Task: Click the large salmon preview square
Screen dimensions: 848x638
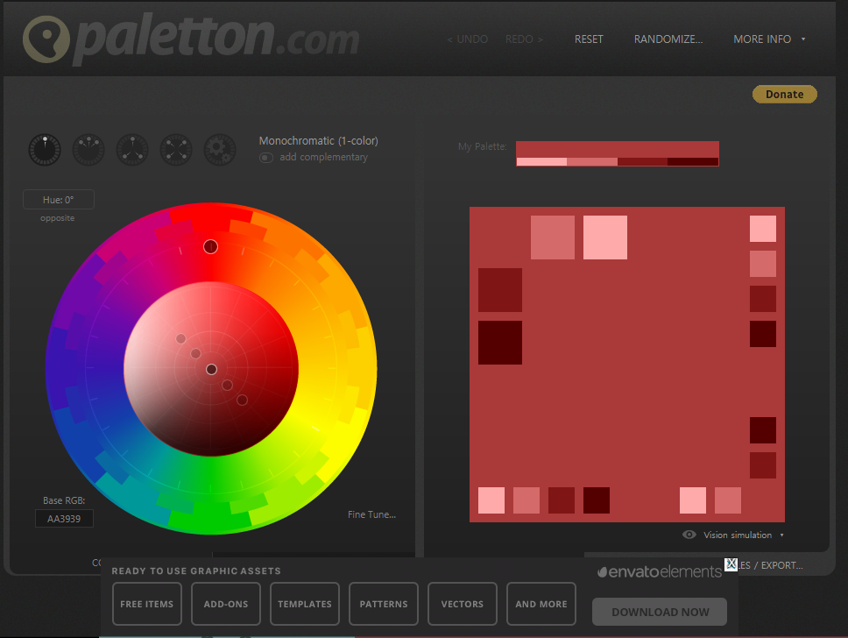Action: (553, 237)
